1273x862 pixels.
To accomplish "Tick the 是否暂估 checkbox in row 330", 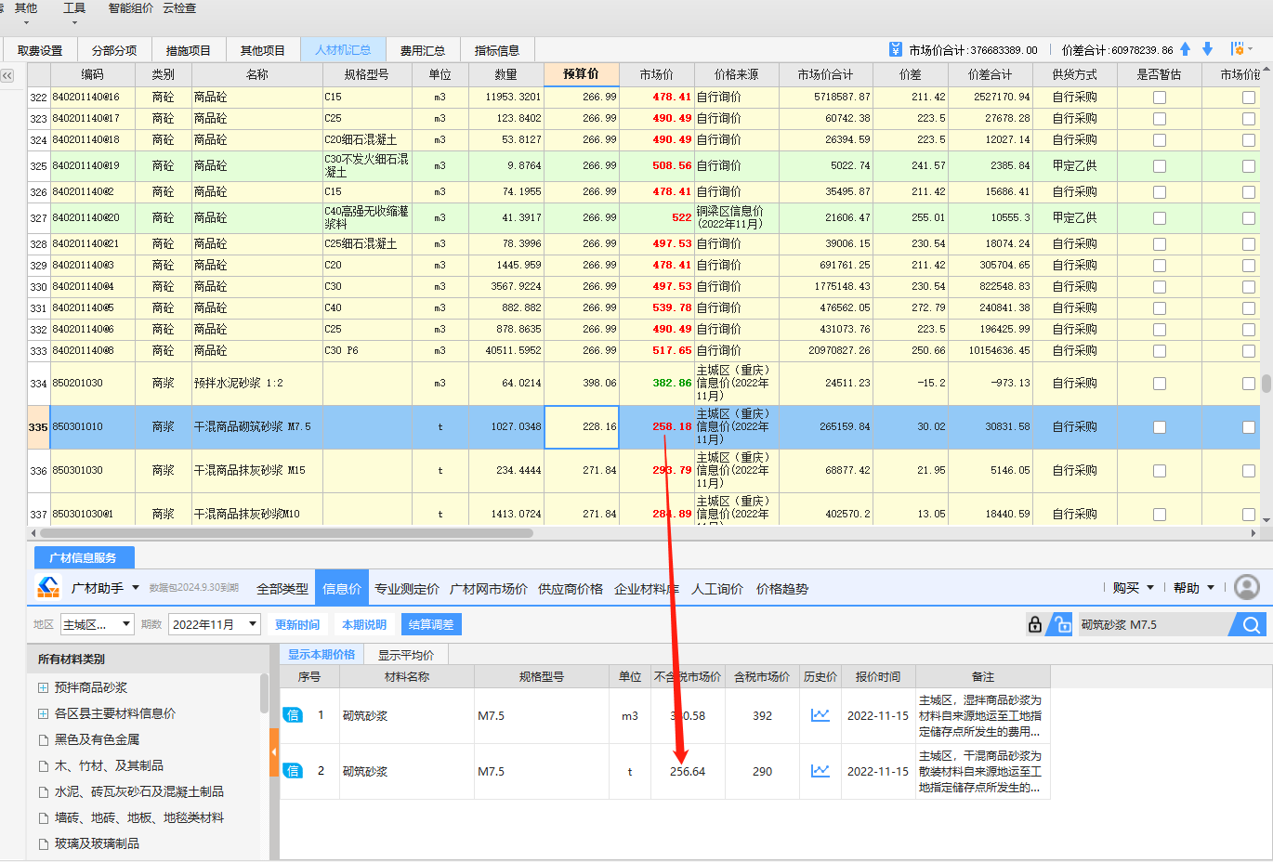I will point(1159,287).
